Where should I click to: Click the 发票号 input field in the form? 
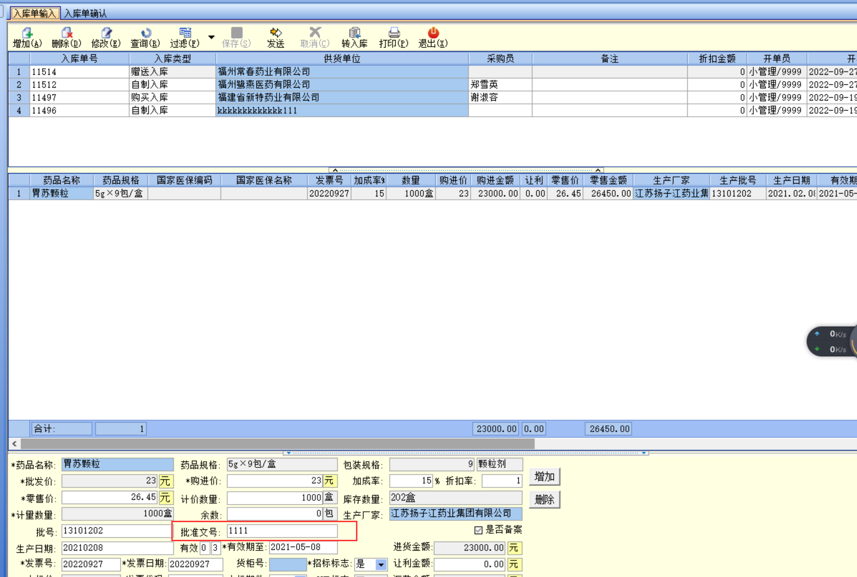pos(91,564)
